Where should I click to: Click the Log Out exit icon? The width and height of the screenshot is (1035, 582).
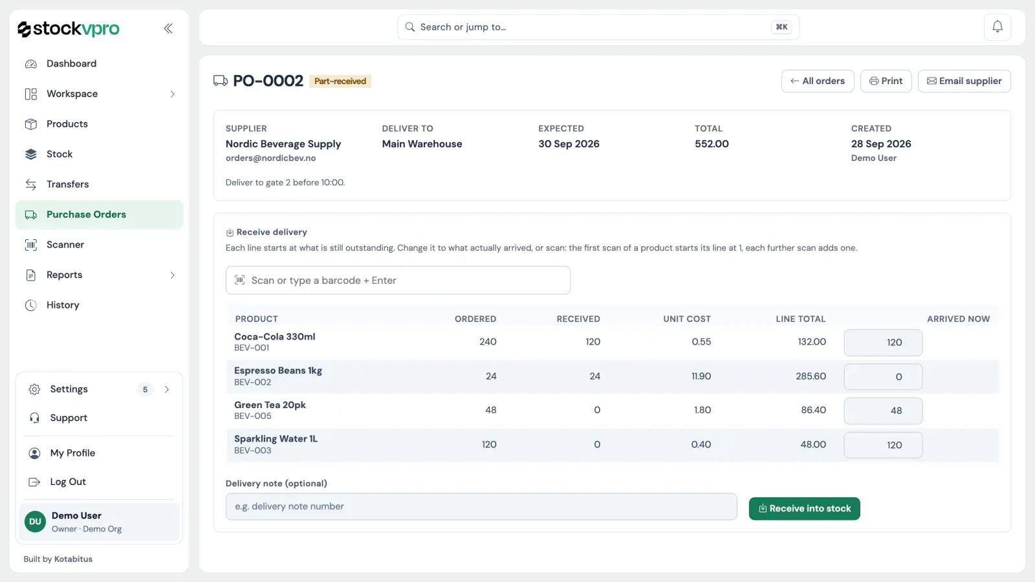point(35,482)
